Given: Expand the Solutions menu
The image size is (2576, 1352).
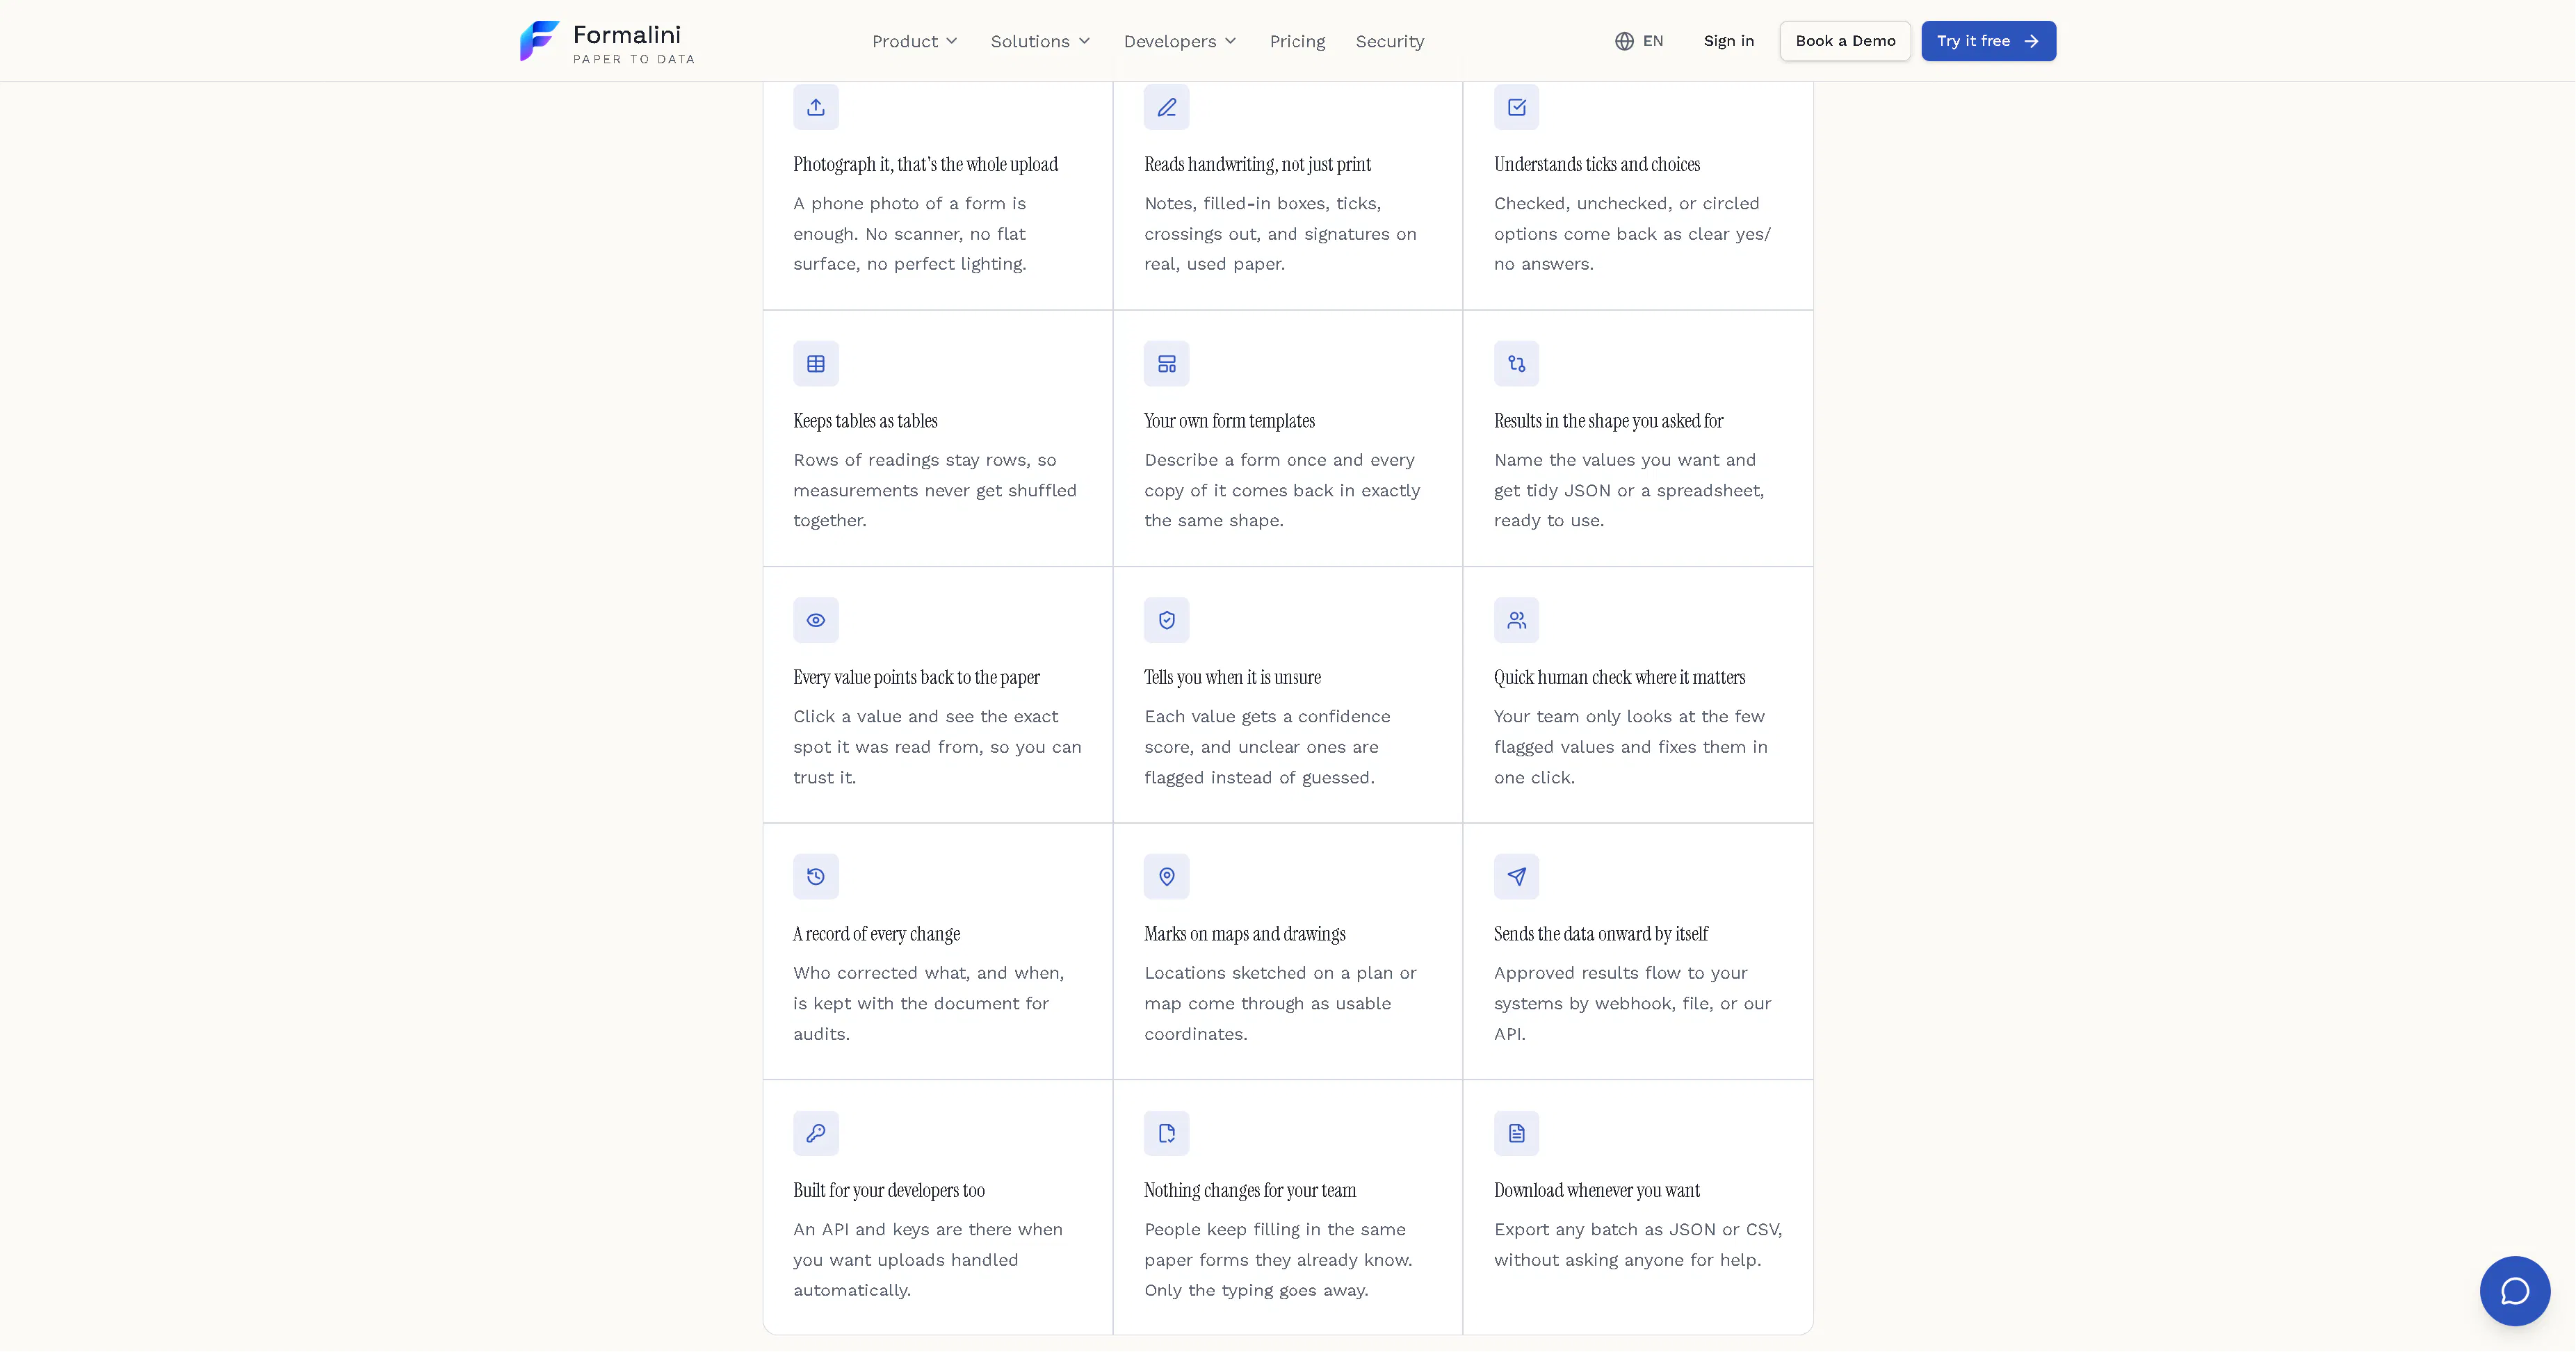Looking at the screenshot, I should [x=1040, y=41].
